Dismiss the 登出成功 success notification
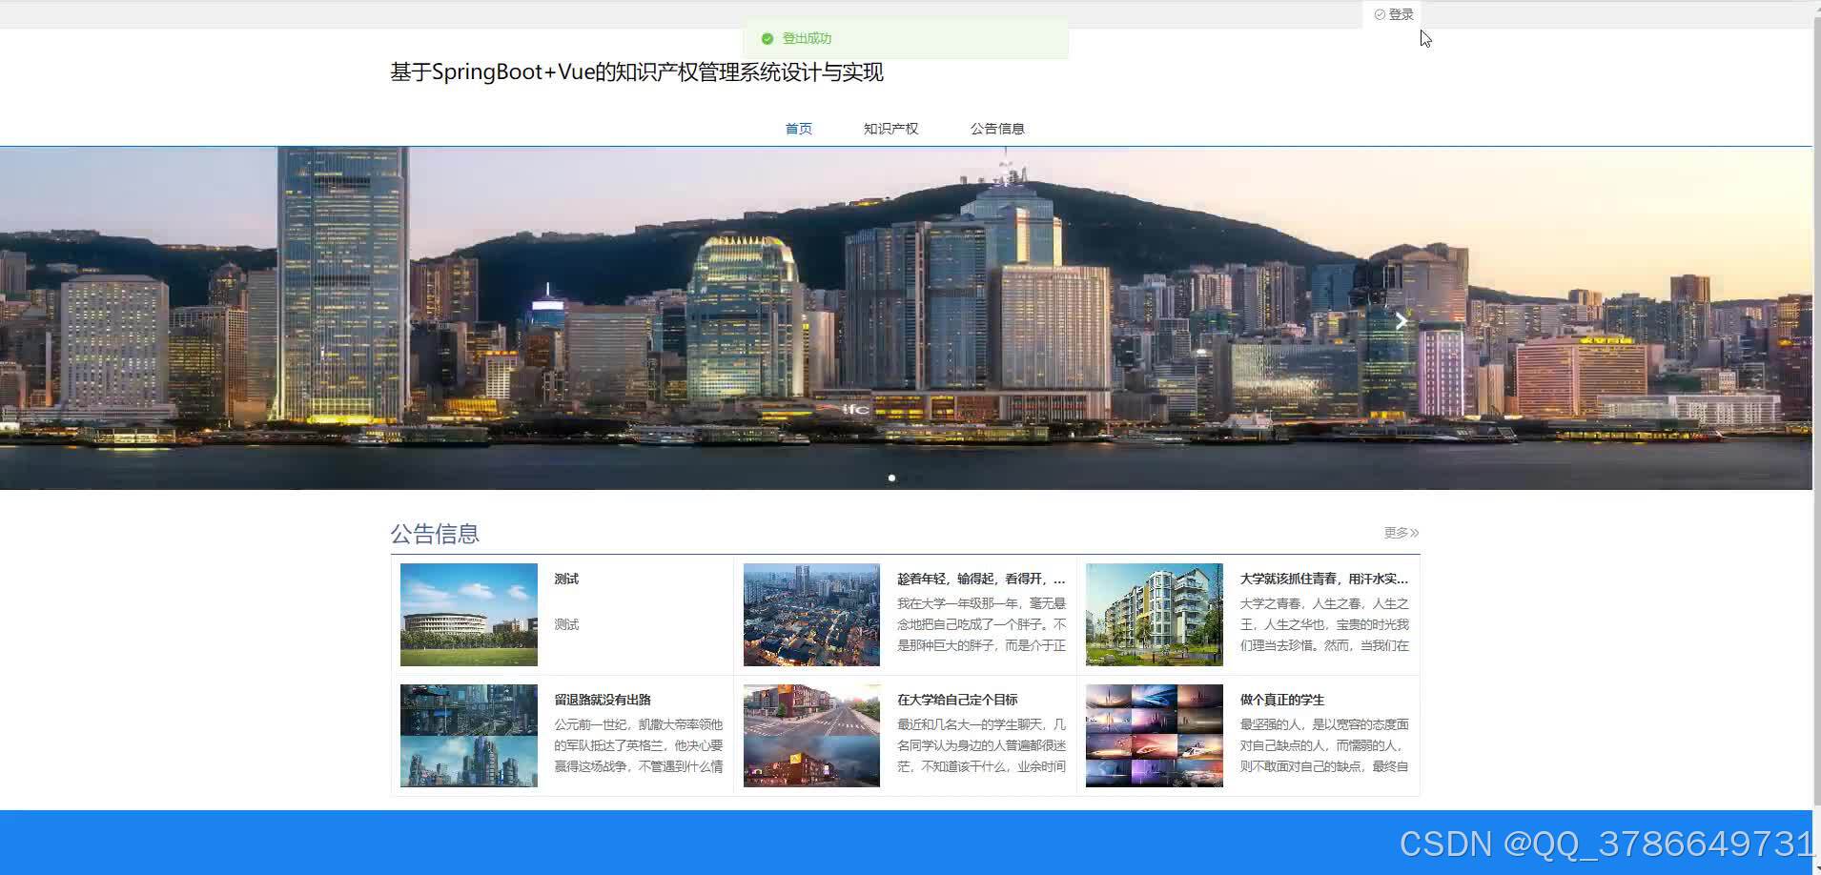Viewport: 1821px width, 875px height. pos(906,38)
